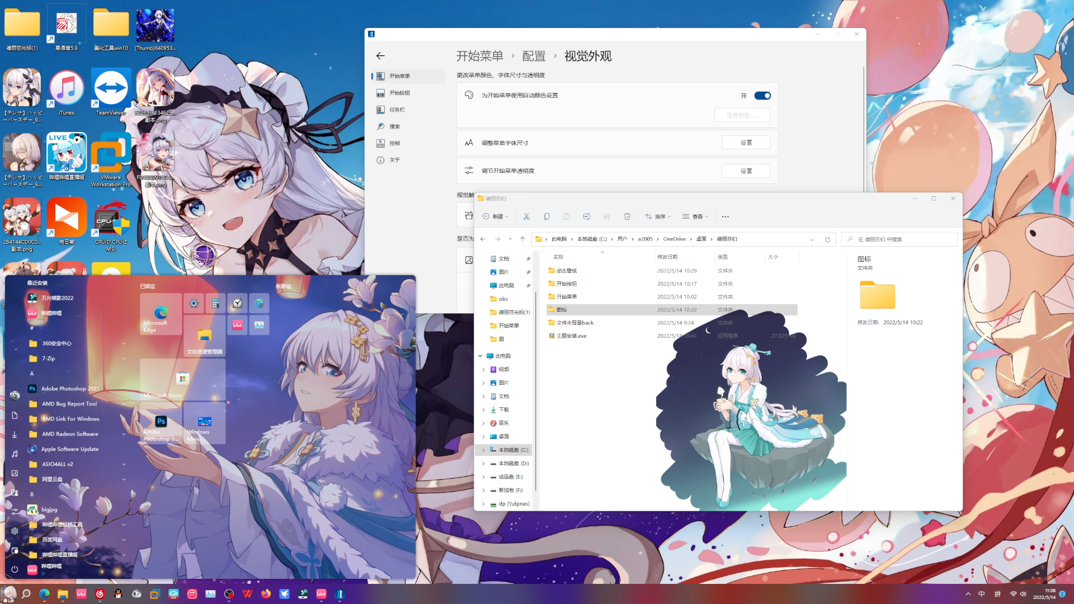Select 主题安装.exe in file list
1074x604 pixels.
(x=571, y=336)
